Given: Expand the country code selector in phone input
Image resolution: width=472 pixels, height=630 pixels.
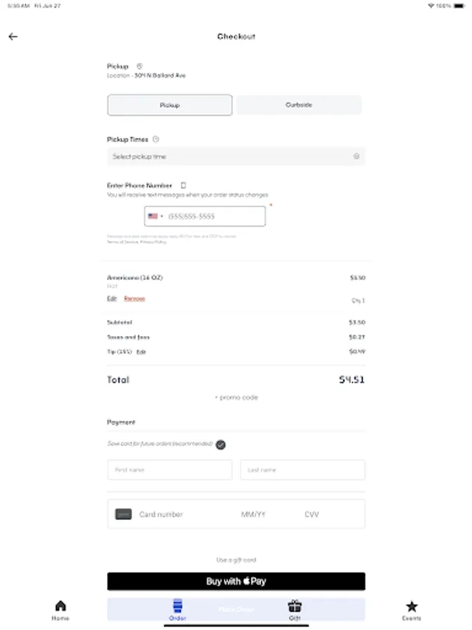Looking at the screenshot, I should tap(160, 216).
